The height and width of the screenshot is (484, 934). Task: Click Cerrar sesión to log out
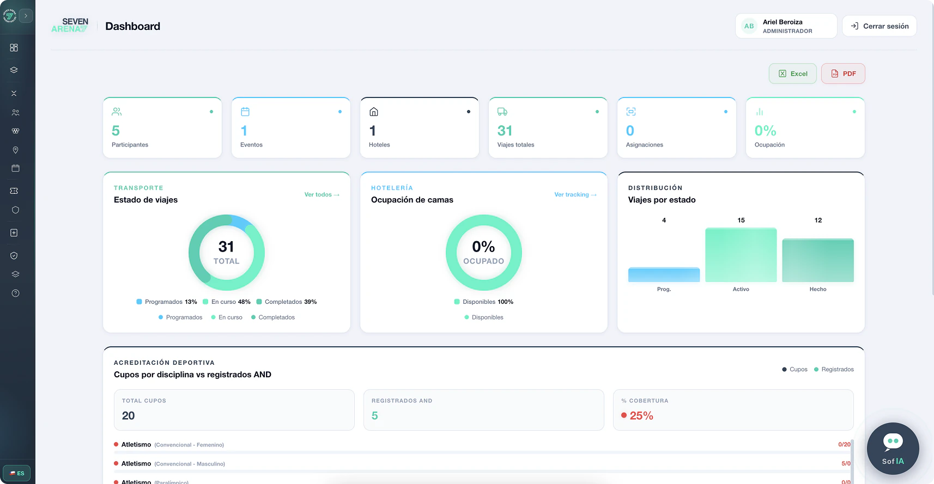point(880,26)
